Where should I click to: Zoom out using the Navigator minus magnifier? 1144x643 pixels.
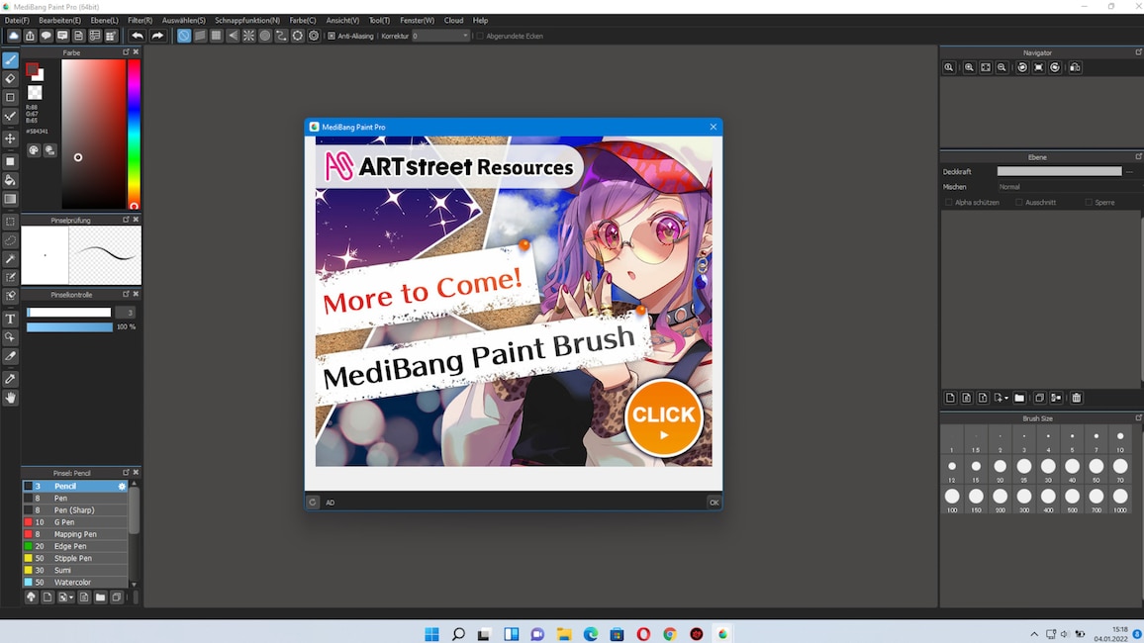point(1001,68)
